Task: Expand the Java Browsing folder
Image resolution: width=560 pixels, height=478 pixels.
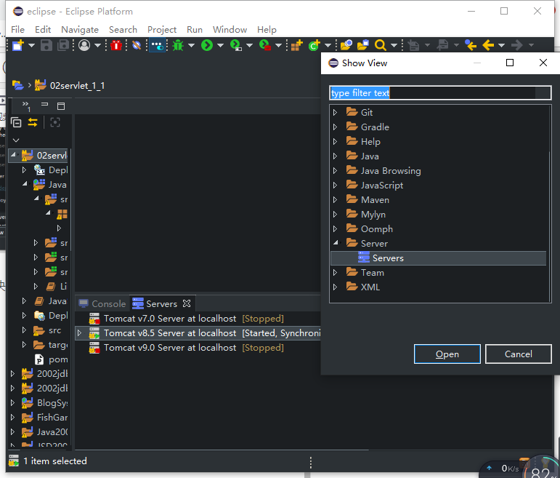Action: (335, 171)
